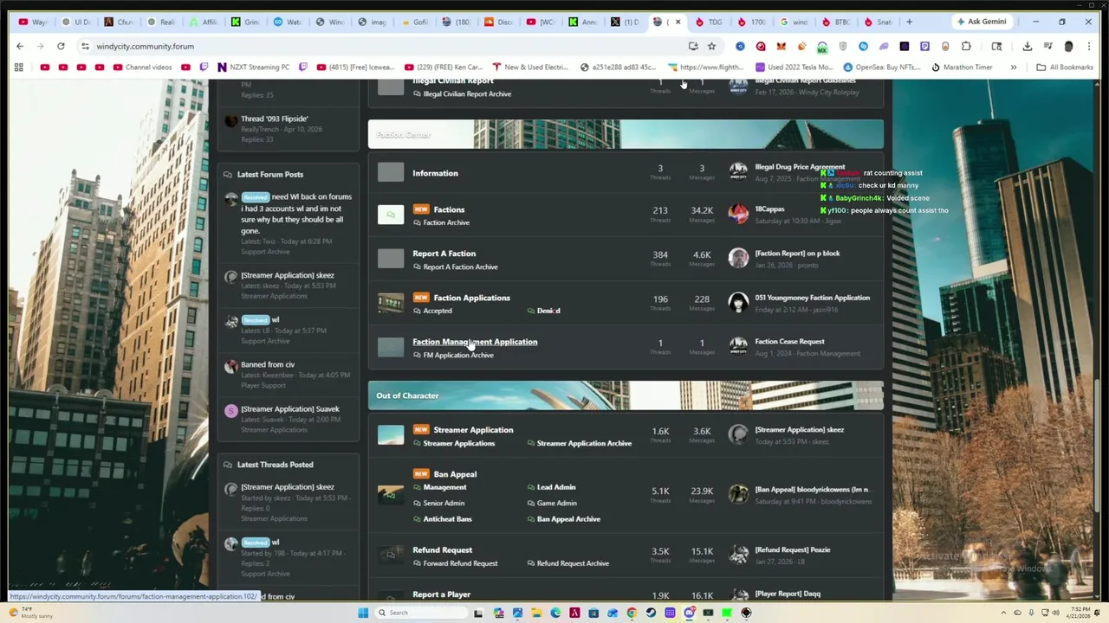
Task: Click the Chrome apps grid icon
Action: coord(18,67)
